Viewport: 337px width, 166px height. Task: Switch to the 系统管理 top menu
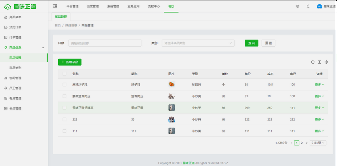click(x=113, y=6)
